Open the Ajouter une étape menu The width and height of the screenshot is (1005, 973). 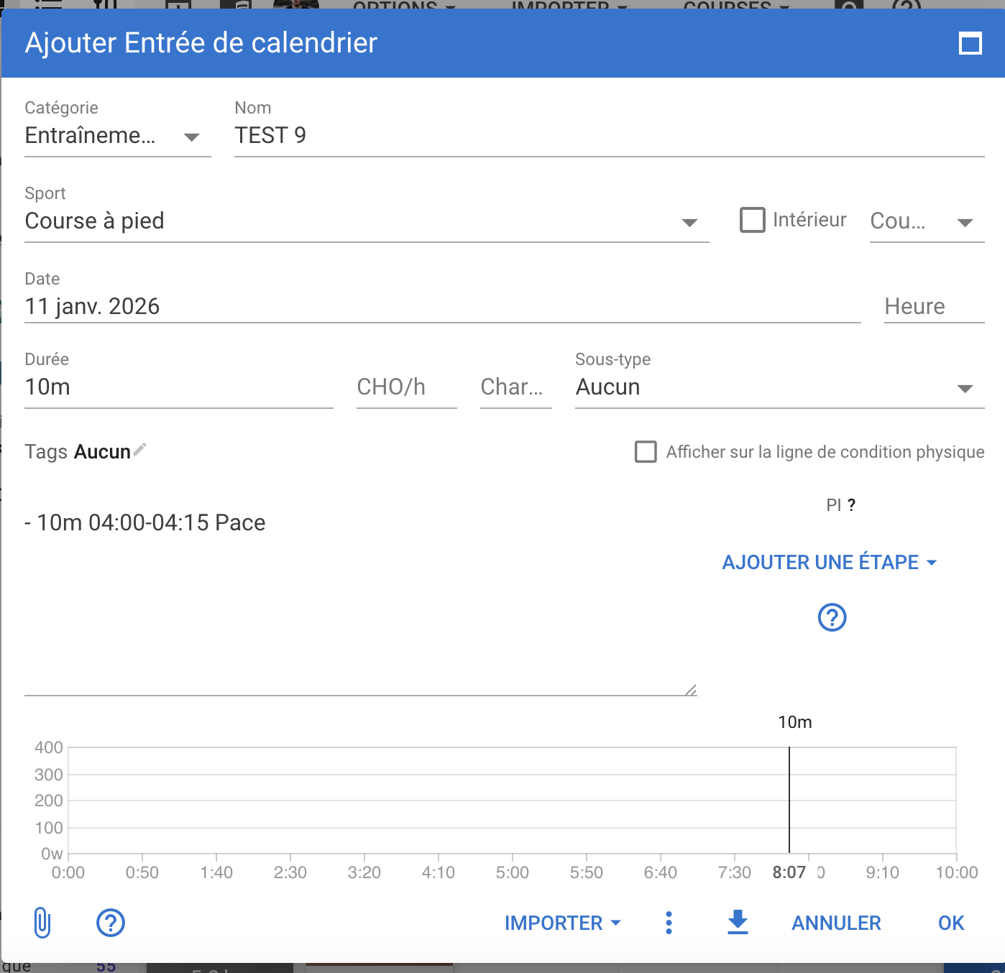pyautogui.click(x=829, y=562)
